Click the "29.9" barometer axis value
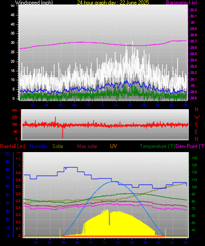The image size is (205, 246). click(x=193, y=29)
